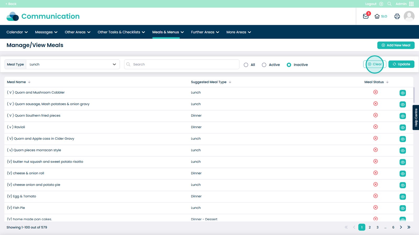This screenshot has height=235, width=419.
Task: Open the user profile avatar
Action: pos(409,16)
